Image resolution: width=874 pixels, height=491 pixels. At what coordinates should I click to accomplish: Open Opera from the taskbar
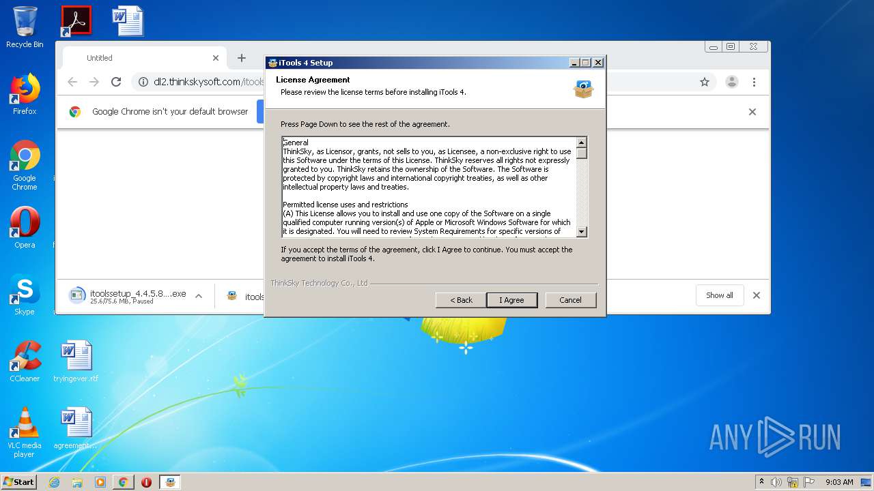coord(146,482)
